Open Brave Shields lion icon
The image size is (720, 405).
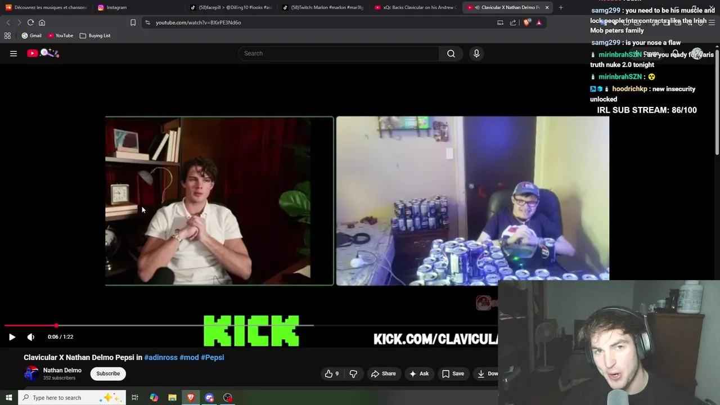coord(526,22)
